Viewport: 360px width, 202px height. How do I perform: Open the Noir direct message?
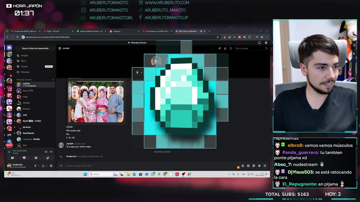(35, 145)
